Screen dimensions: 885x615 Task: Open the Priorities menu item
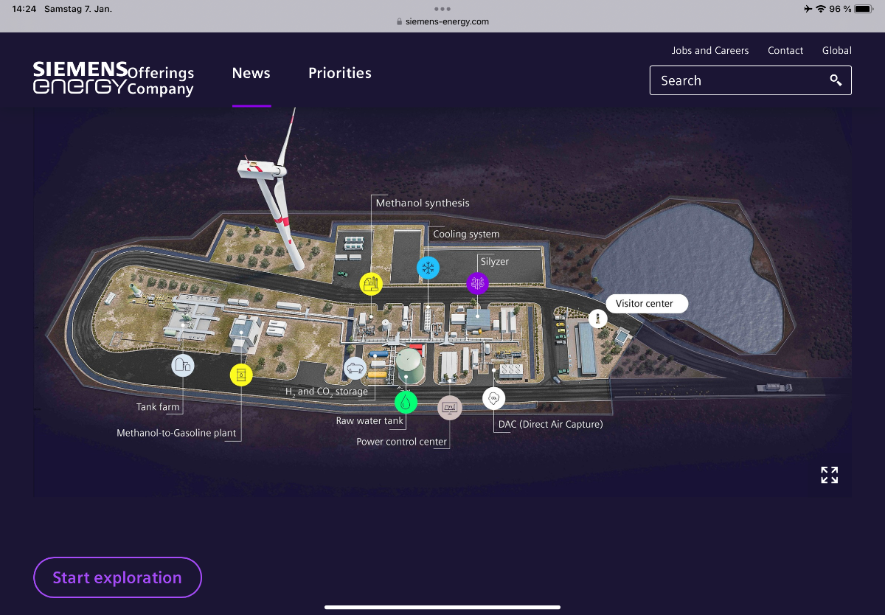tap(340, 73)
